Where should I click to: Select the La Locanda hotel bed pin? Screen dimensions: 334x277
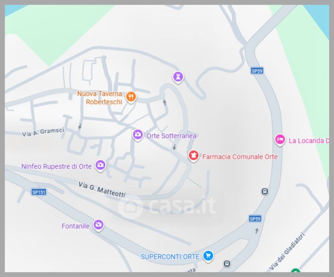click(280, 140)
